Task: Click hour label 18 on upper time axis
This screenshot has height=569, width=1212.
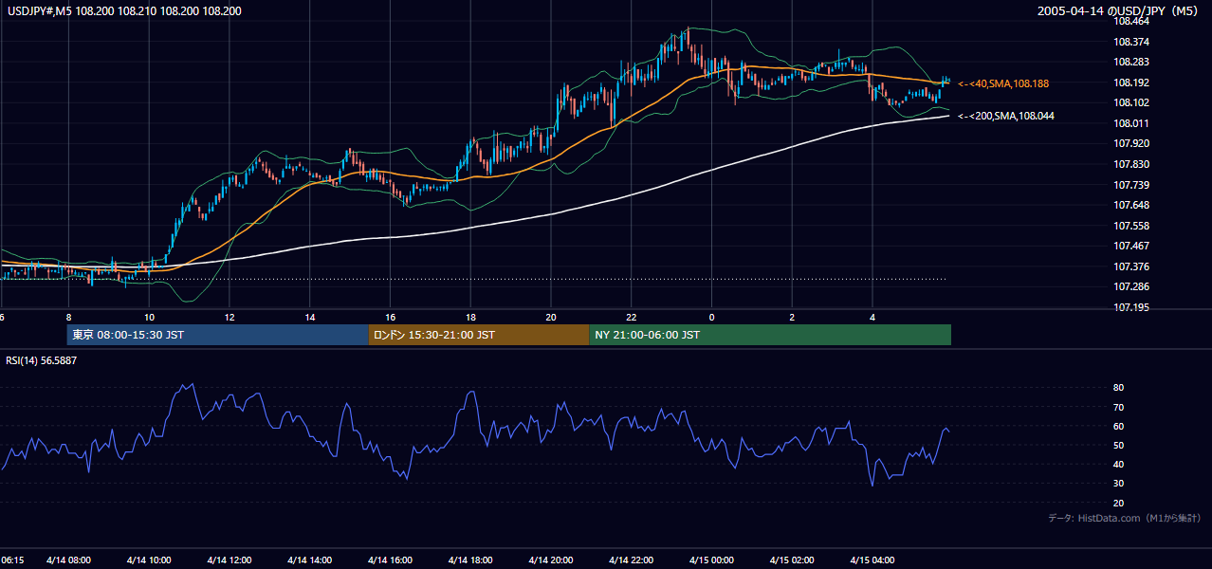Action: click(470, 317)
